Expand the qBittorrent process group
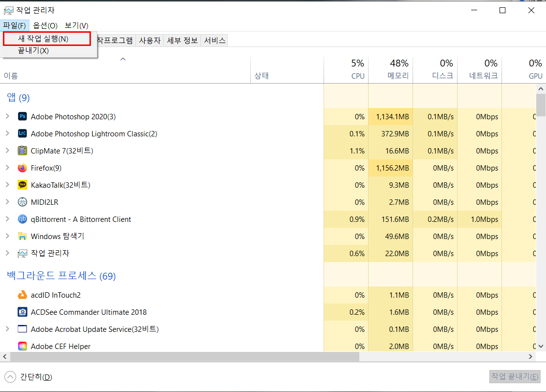This screenshot has height=392, width=546. pos(7,219)
